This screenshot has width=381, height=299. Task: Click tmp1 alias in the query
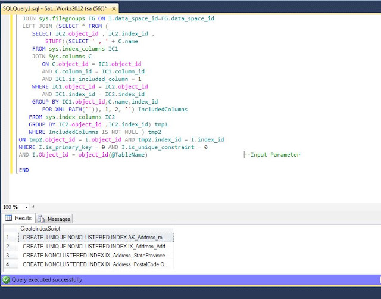pyautogui.click(x=161, y=124)
